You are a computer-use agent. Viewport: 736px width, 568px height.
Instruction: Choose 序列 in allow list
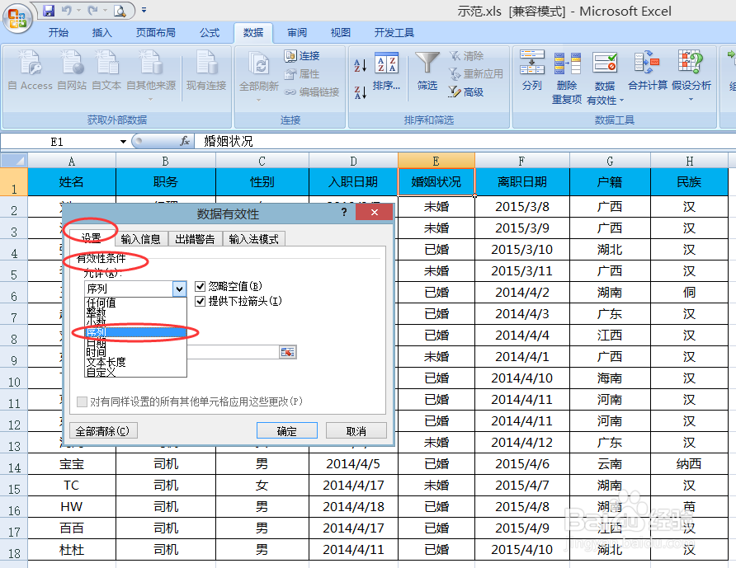point(135,332)
